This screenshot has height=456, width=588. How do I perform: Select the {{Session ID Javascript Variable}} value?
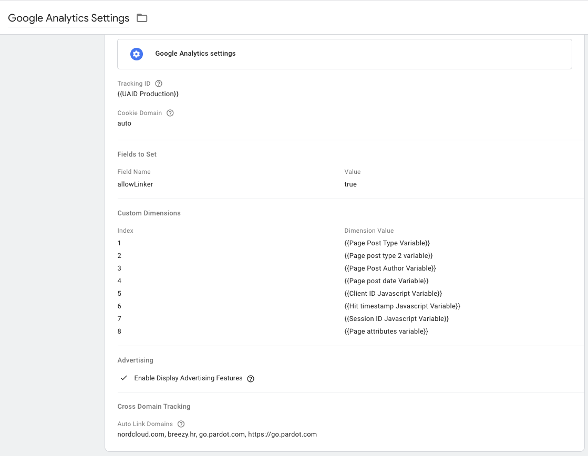click(396, 319)
